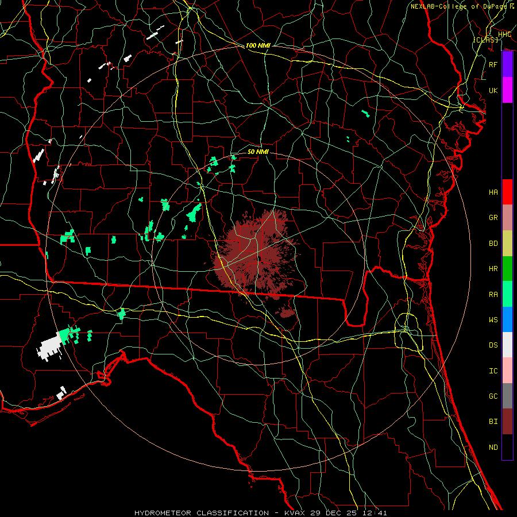Image resolution: width=517 pixels, height=517 pixels.
Task: Click the 50 NMI range ring label
Action: [258, 152]
